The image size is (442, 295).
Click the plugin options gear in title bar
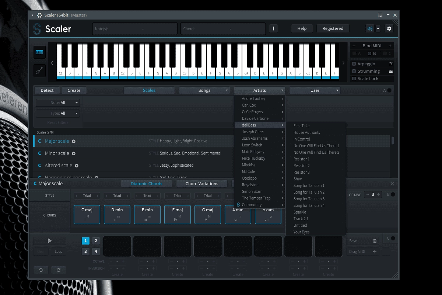pyautogui.click(x=40, y=15)
